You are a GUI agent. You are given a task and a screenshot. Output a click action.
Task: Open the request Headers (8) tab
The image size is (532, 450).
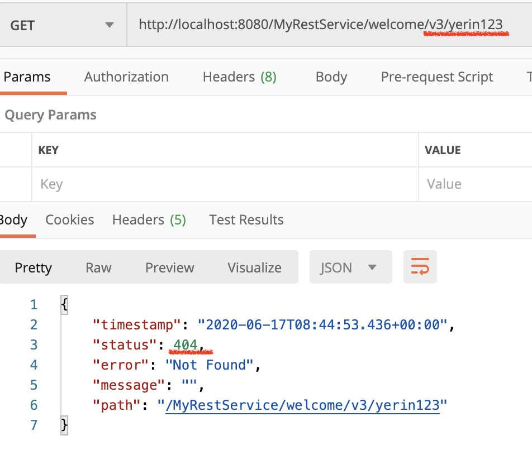click(x=240, y=77)
